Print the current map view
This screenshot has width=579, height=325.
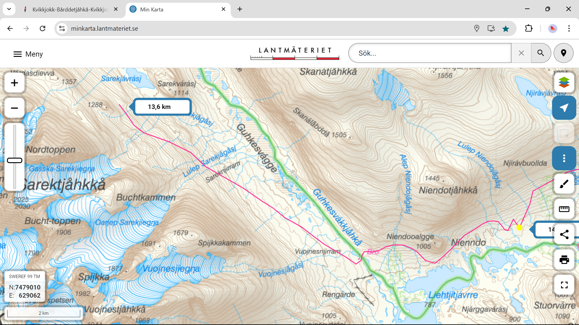point(564,260)
